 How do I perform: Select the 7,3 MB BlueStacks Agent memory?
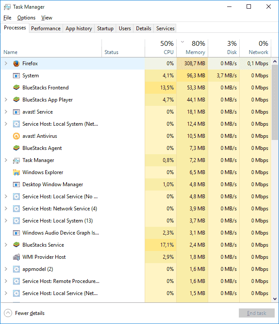pyautogui.click(x=192, y=148)
